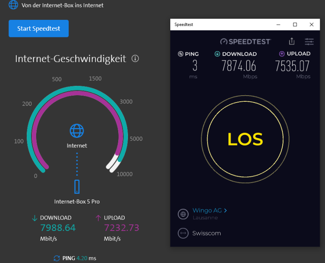Image resolution: width=325 pixels, height=263 pixels.
Task: Click the teal download arrow icon
Action: click(35, 218)
